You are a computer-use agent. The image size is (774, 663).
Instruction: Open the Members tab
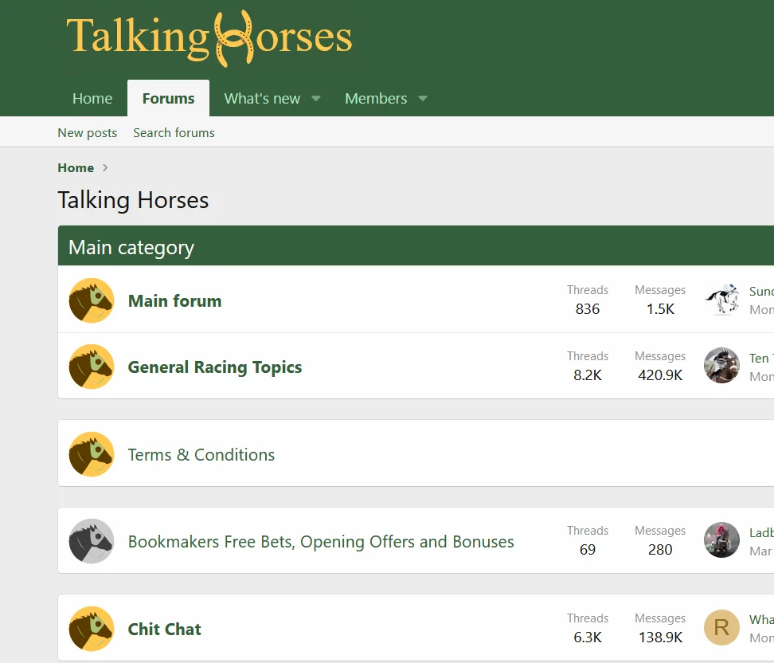(376, 98)
